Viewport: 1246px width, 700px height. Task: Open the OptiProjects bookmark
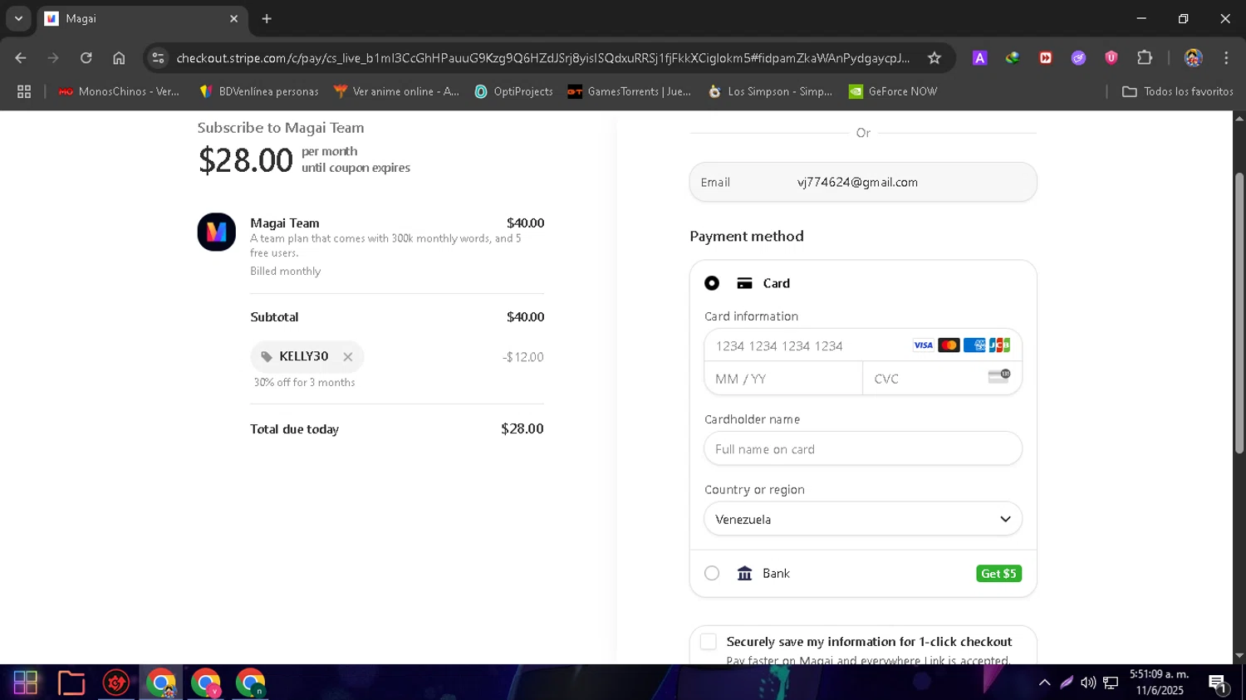click(513, 91)
